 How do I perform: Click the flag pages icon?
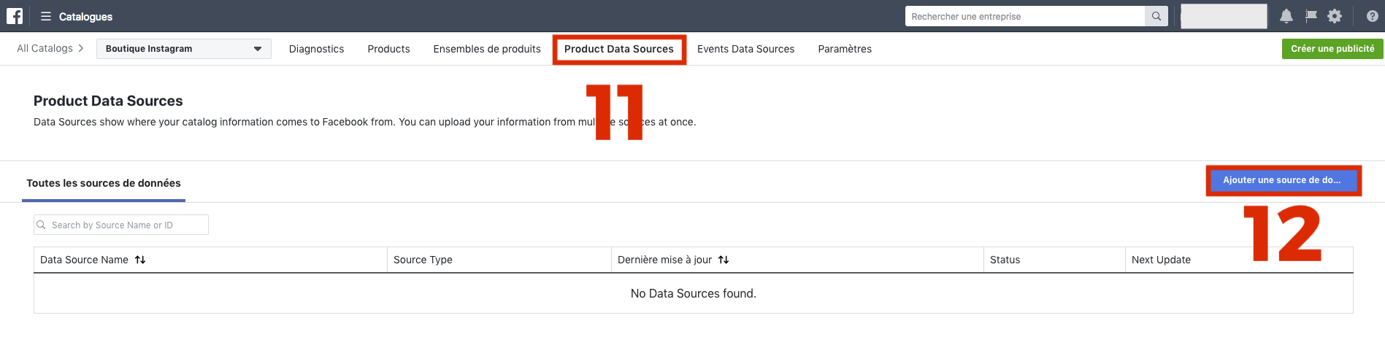(x=1311, y=16)
